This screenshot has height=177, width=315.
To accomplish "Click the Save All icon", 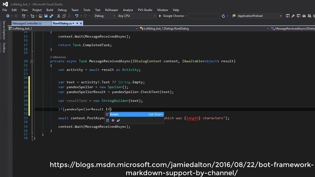I will click(x=51, y=16).
